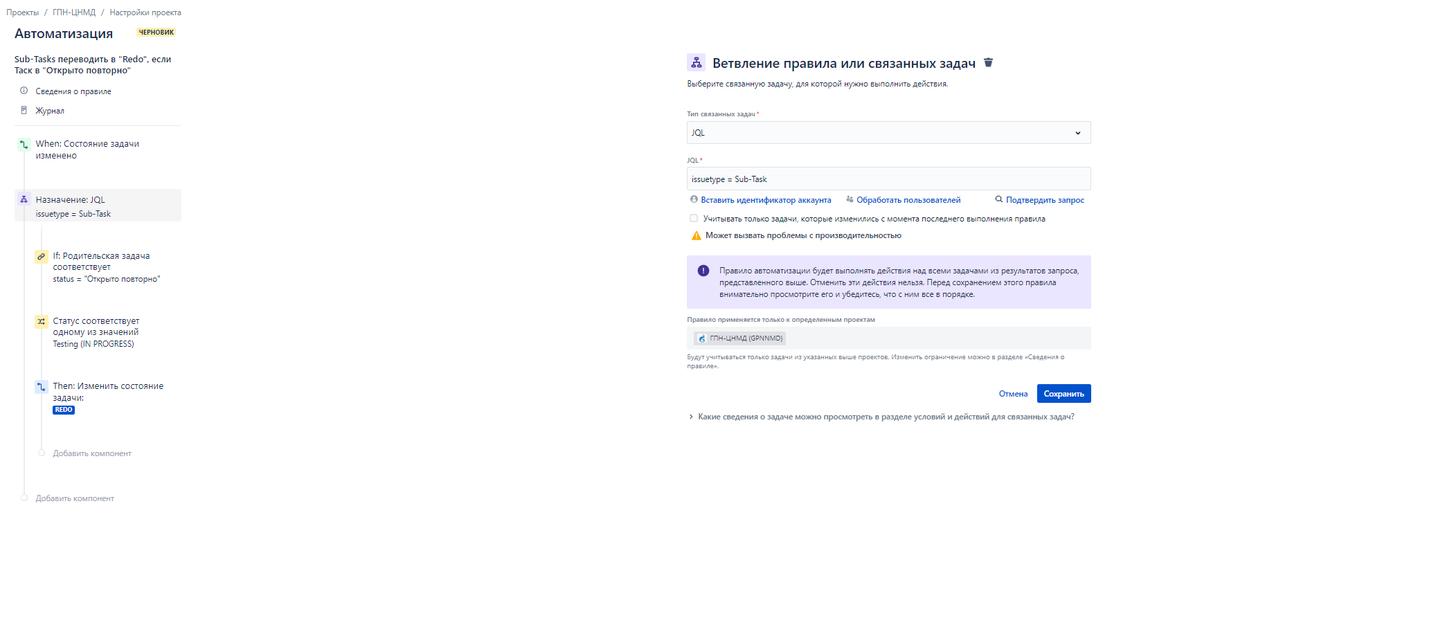Enable only-changed-issues checkbox
1454x625 pixels.
[x=694, y=218]
